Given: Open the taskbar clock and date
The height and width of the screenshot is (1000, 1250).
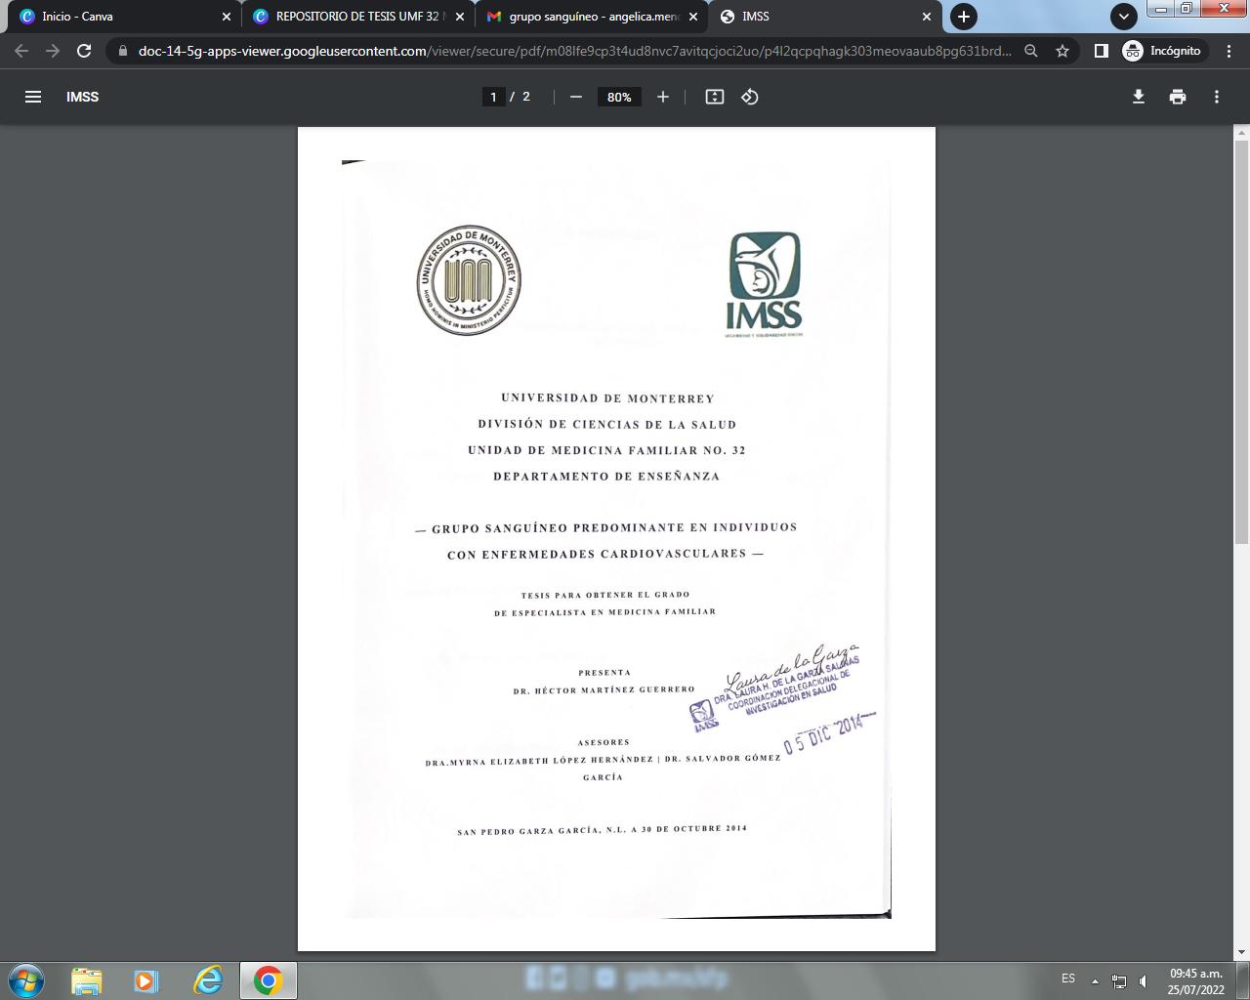Looking at the screenshot, I should point(1196,981).
